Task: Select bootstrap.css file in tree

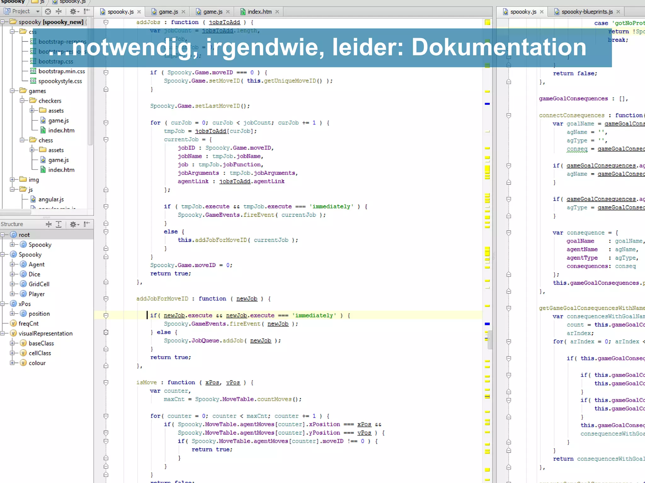Action: [55, 61]
